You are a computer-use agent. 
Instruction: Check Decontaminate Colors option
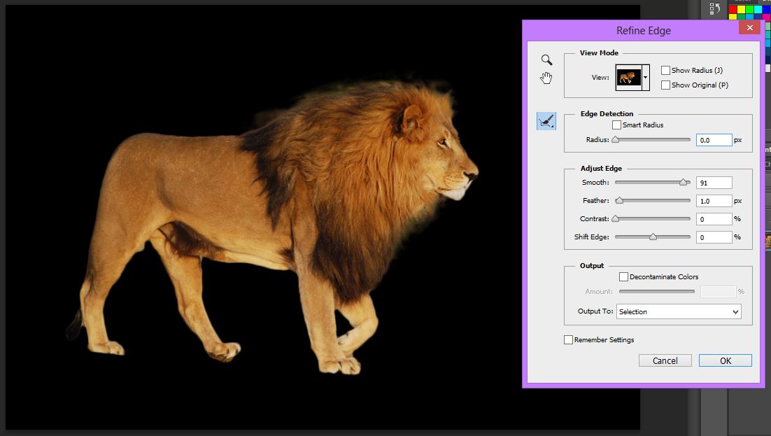click(x=624, y=276)
